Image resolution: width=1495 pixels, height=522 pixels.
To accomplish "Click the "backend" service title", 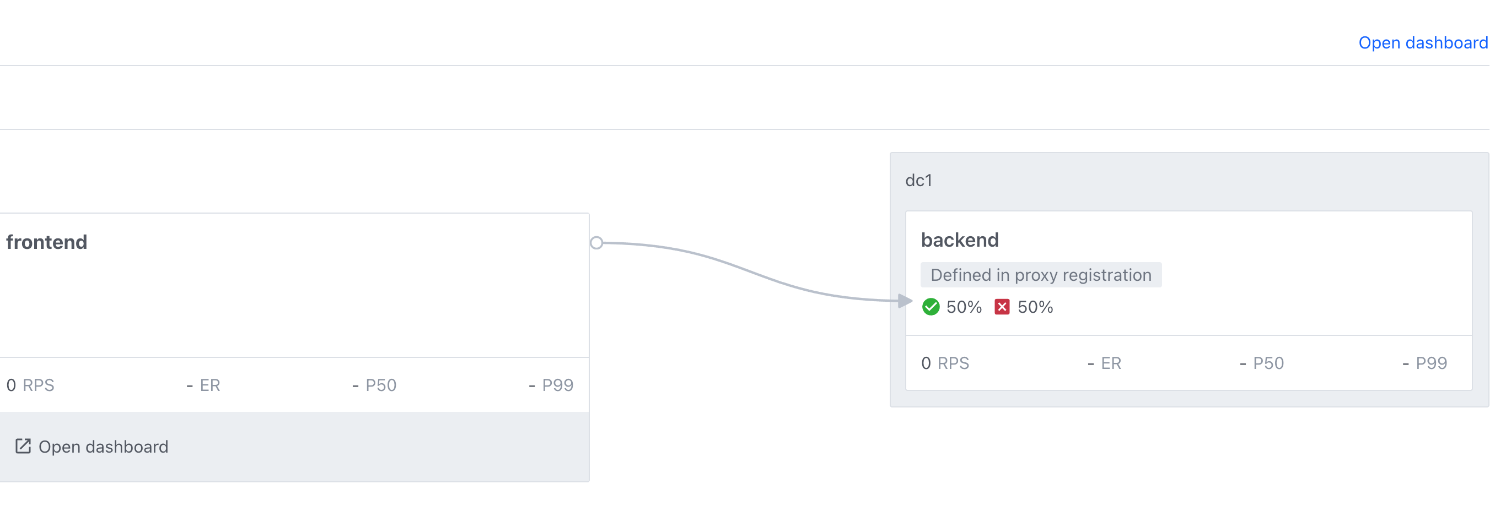I will 960,240.
